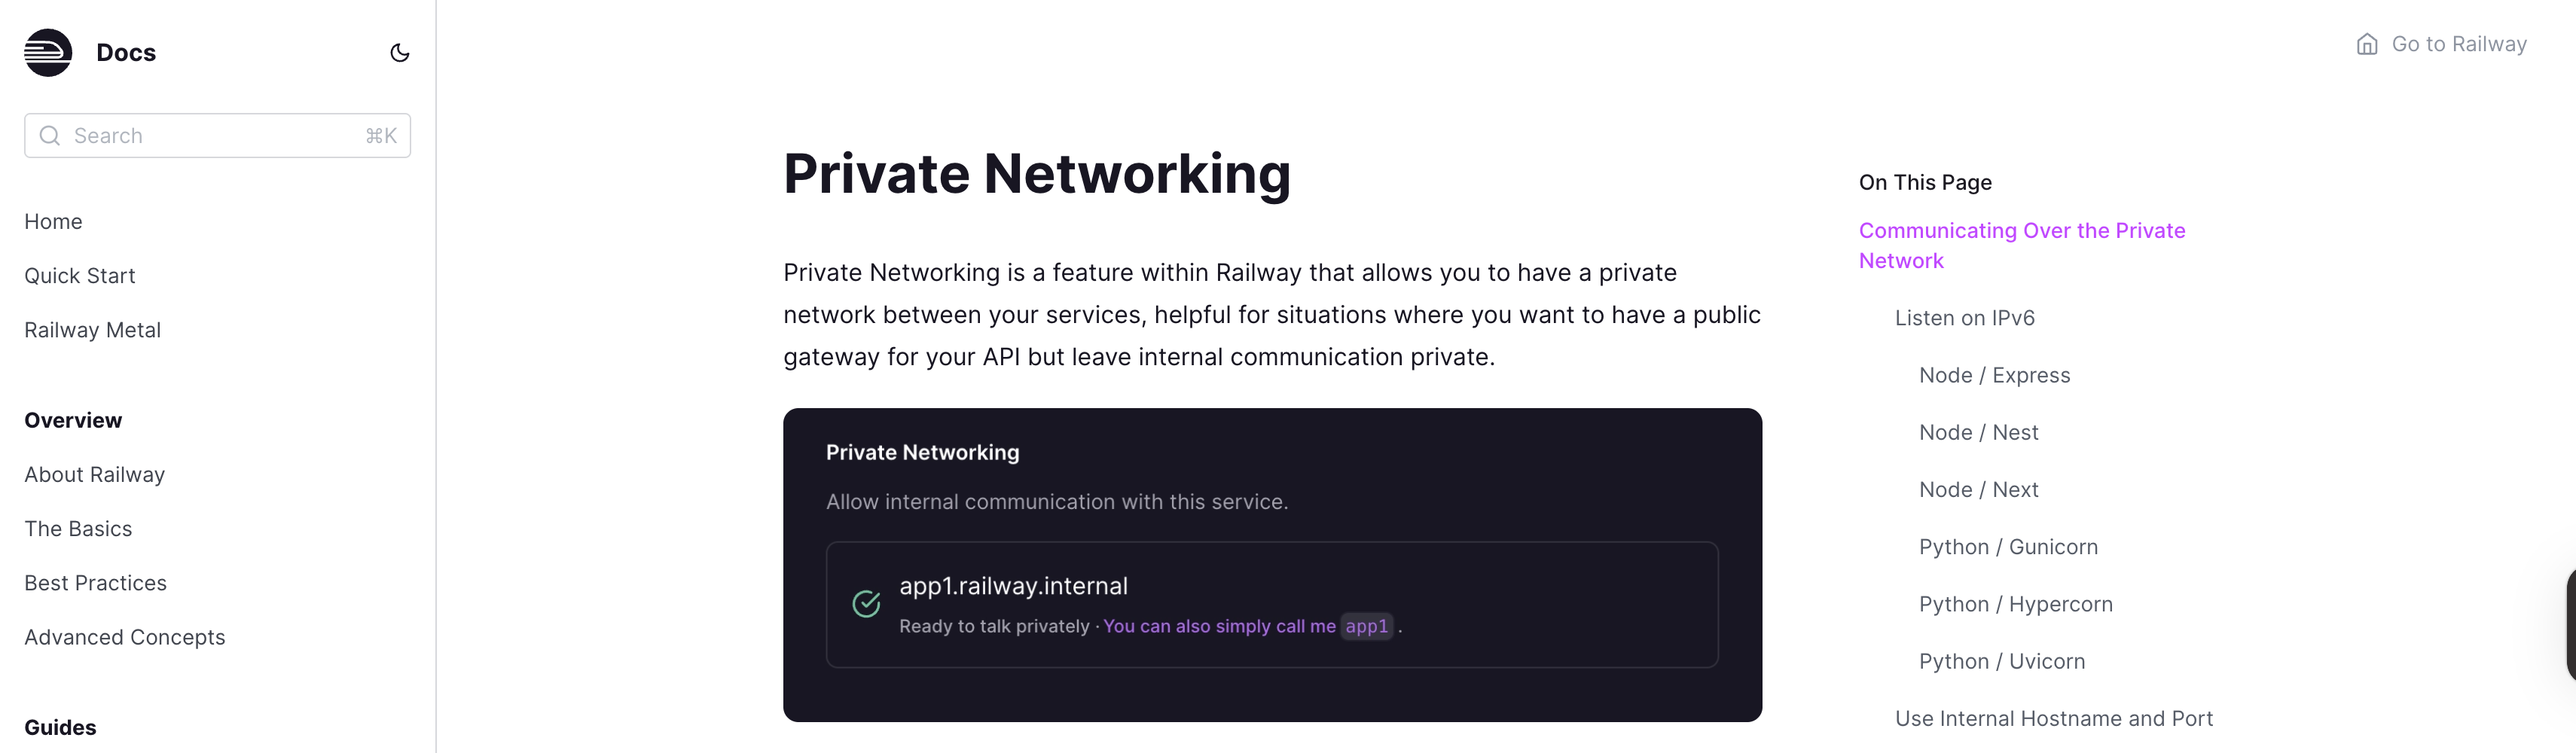2576x753 pixels.
Task: Open About Railway under Overview
Action: click(94, 474)
